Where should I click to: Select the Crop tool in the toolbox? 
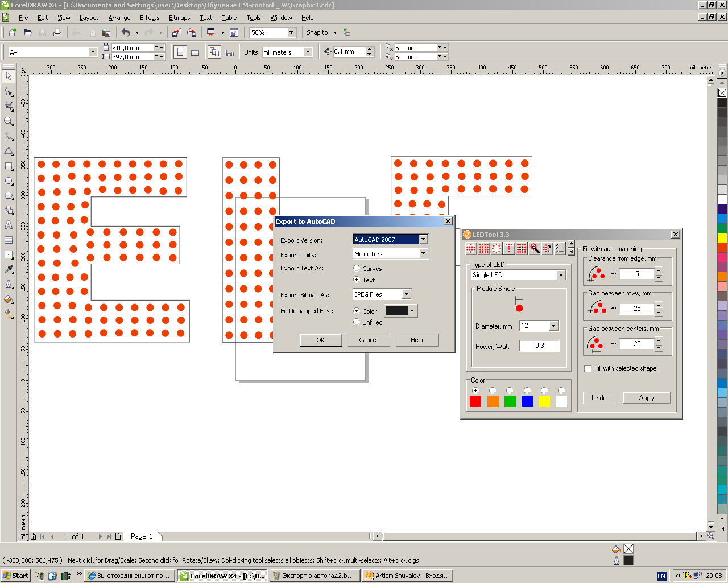click(9, 106)
